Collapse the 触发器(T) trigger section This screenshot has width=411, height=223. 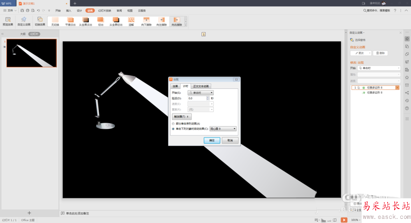pos(181,116)
